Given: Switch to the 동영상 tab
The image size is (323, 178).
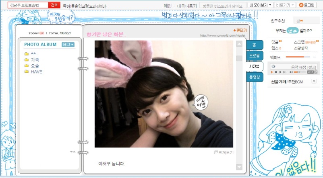Looking at the screenshot, I should tap(255, 77).
